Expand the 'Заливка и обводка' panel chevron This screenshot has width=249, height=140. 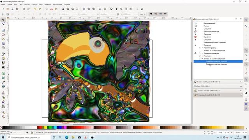click(241, 82)
